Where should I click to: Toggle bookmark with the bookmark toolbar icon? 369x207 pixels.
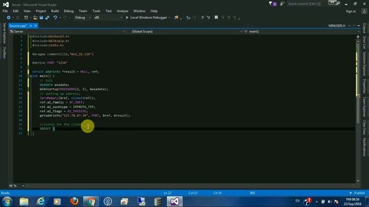click(216, 18)
